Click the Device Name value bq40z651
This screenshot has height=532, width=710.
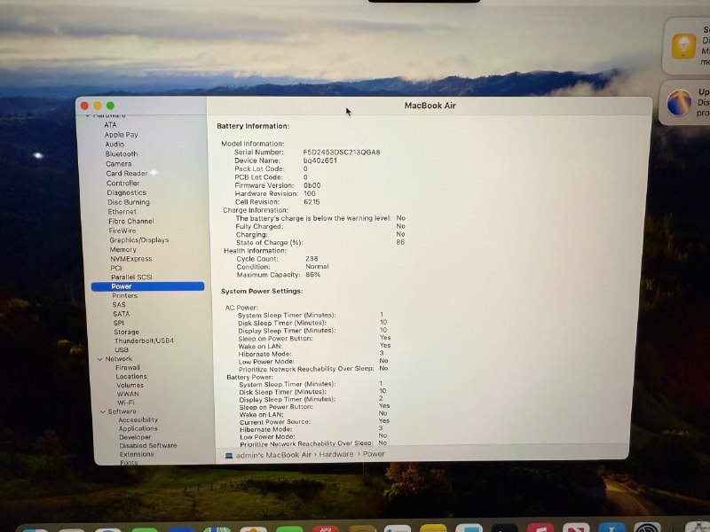point(320,160)
